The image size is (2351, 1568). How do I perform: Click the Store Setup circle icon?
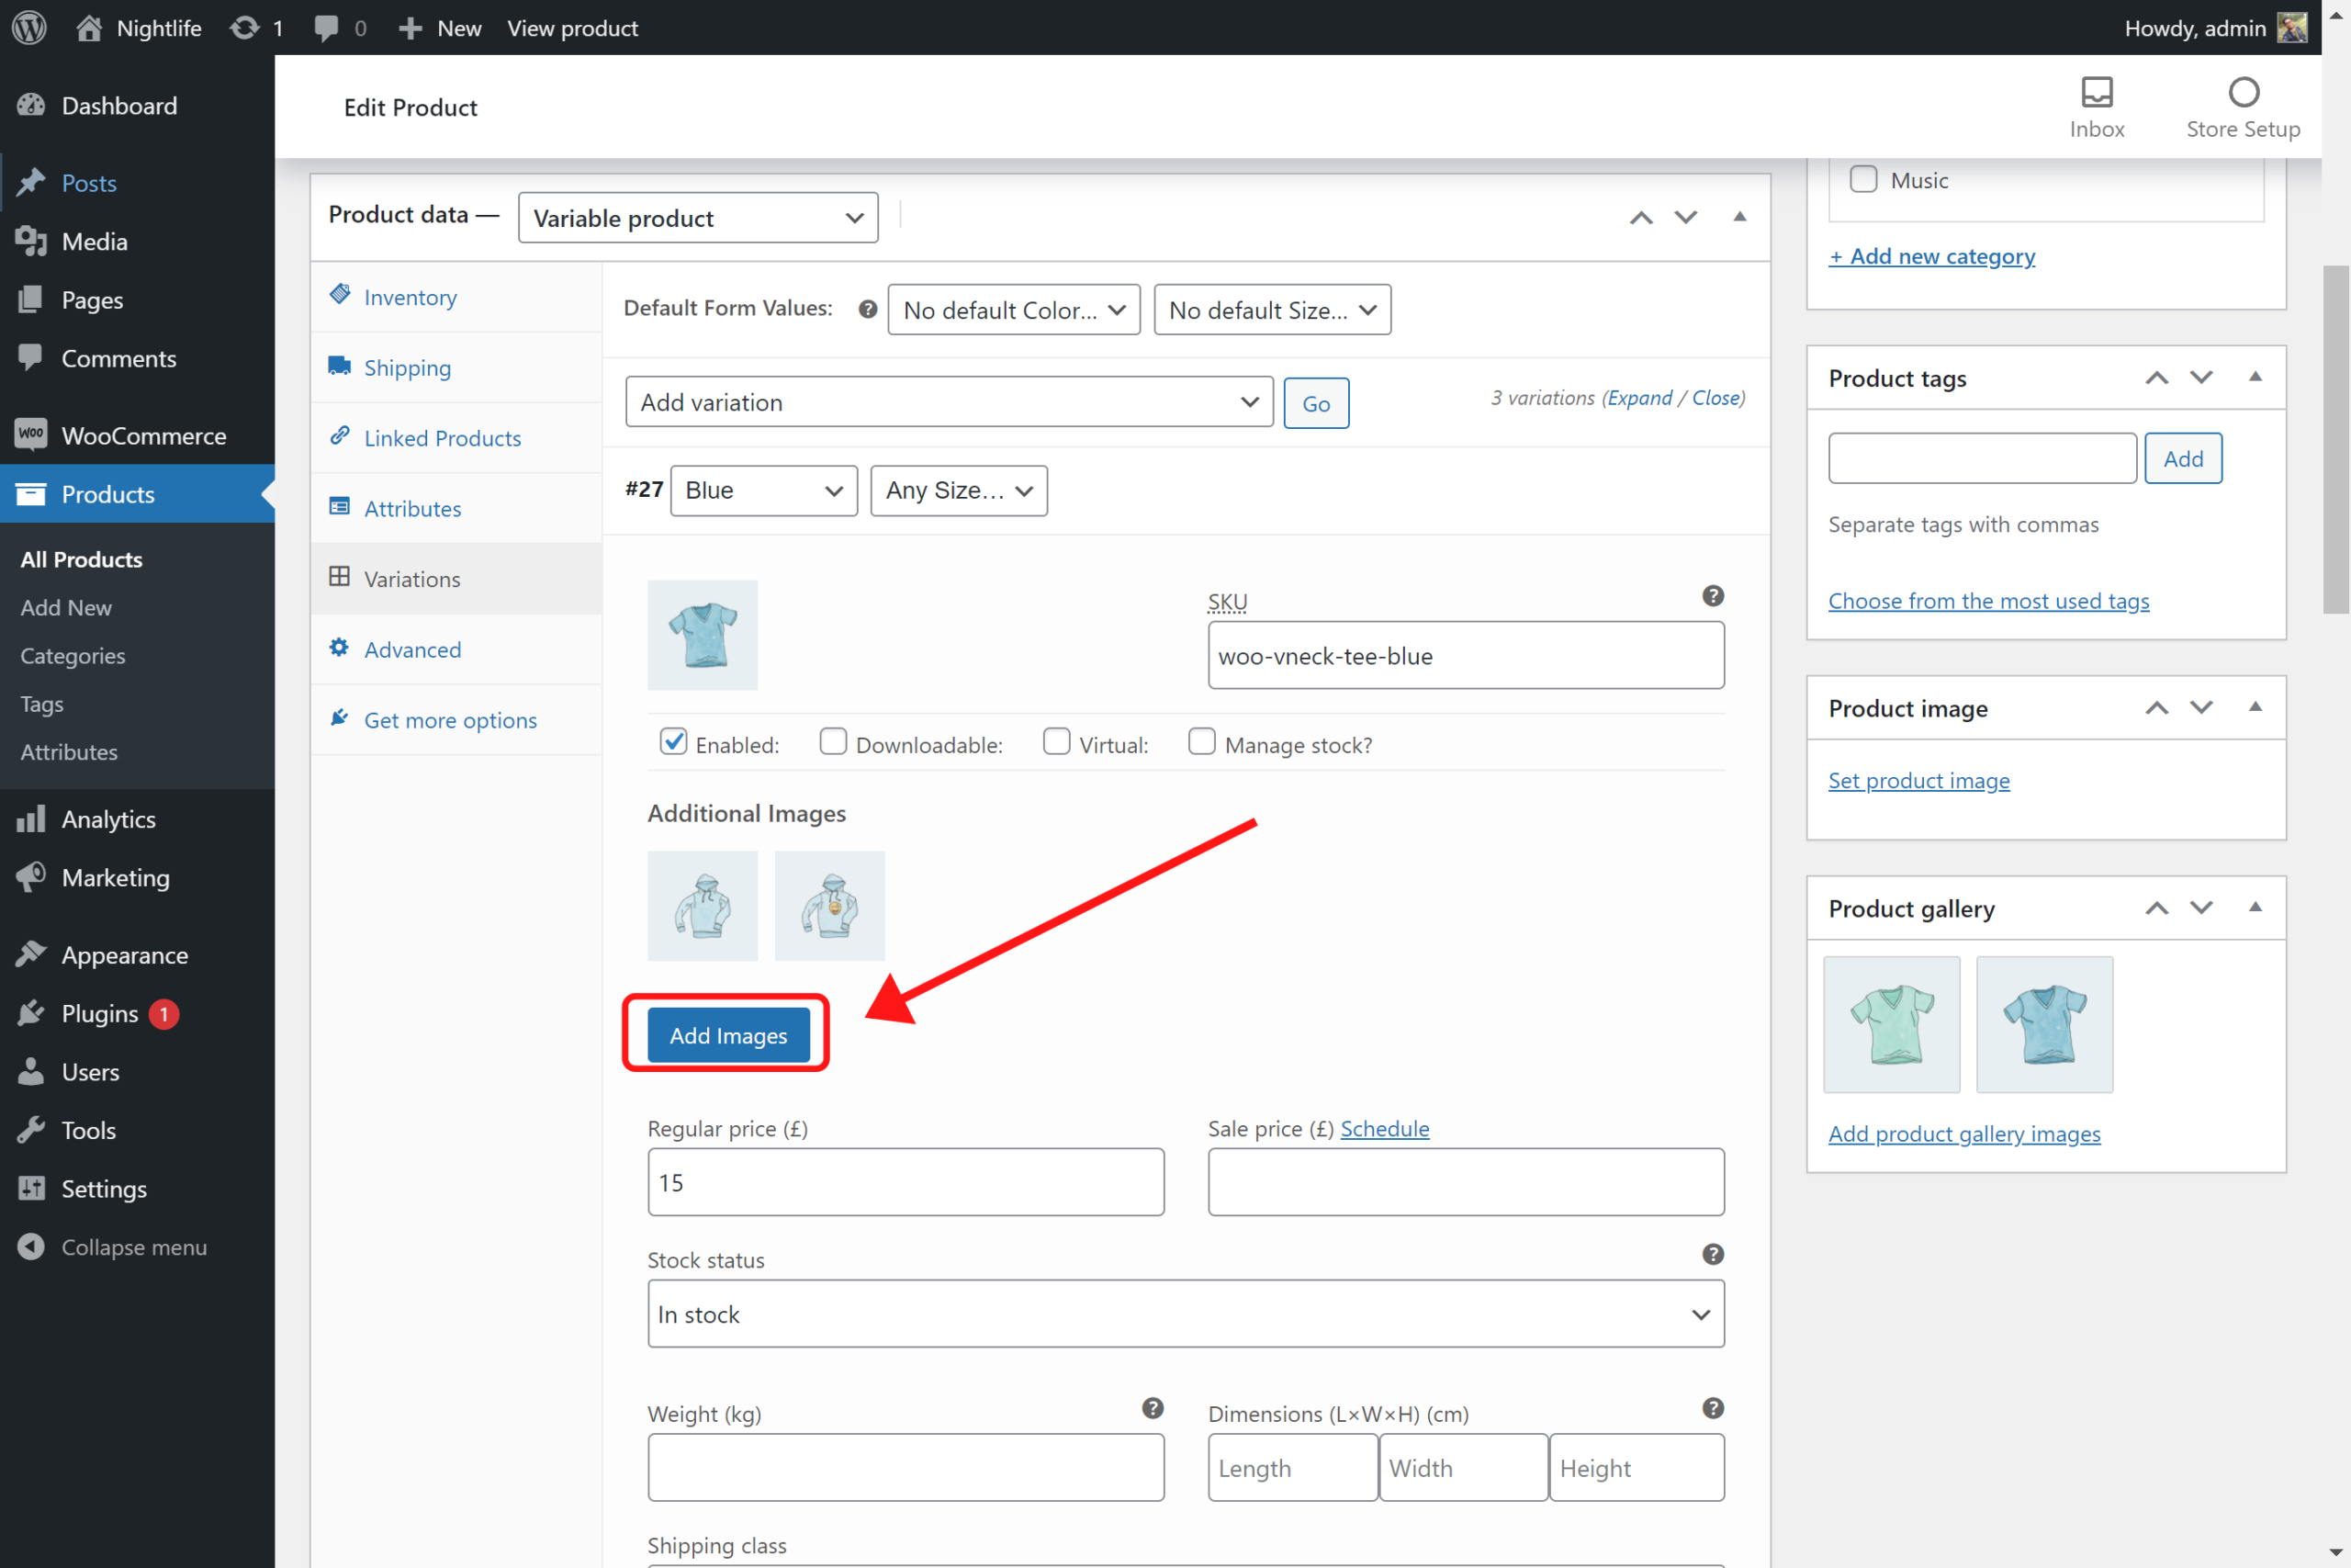(2243, 93)
